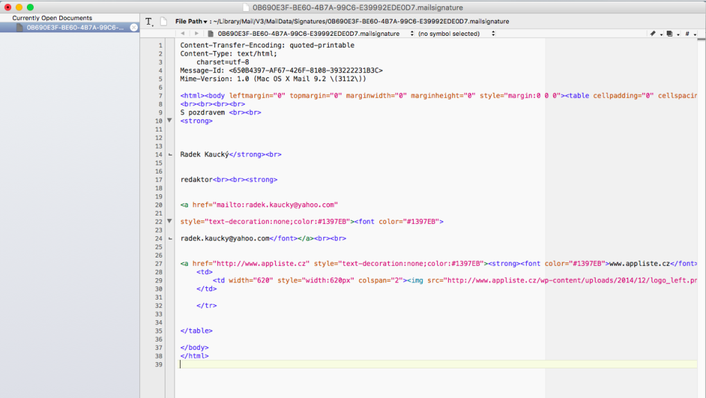
Task: Click the 'charset=utf-8' text
Action: point(223,62)
